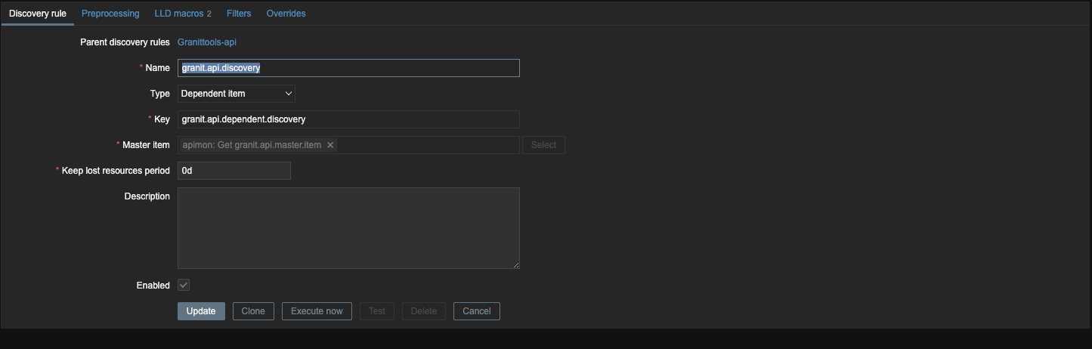Cancel editing the discovery rule
Viewport: 1092px width, 349px height.
477,311
